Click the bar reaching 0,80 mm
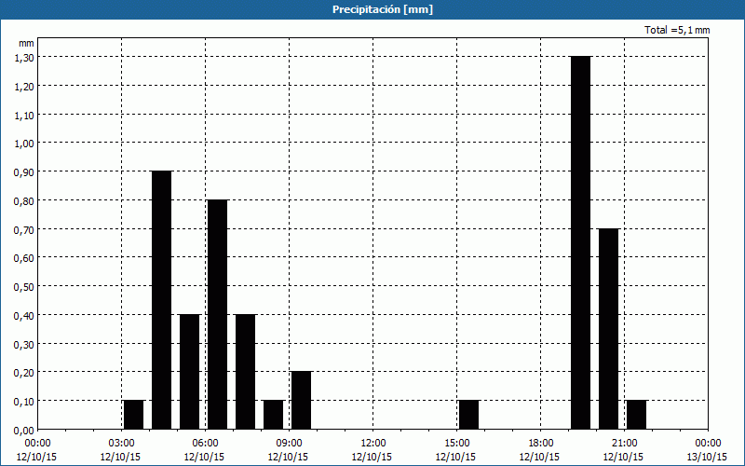Image resolution: width=745 pixels, height=466 pixels. pyautogui.click(x=218, y=314)
